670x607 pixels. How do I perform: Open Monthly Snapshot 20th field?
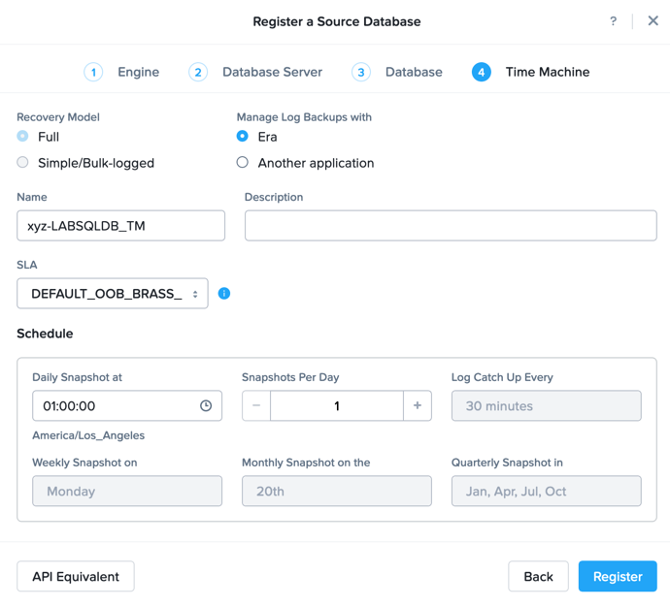[337, 491]
